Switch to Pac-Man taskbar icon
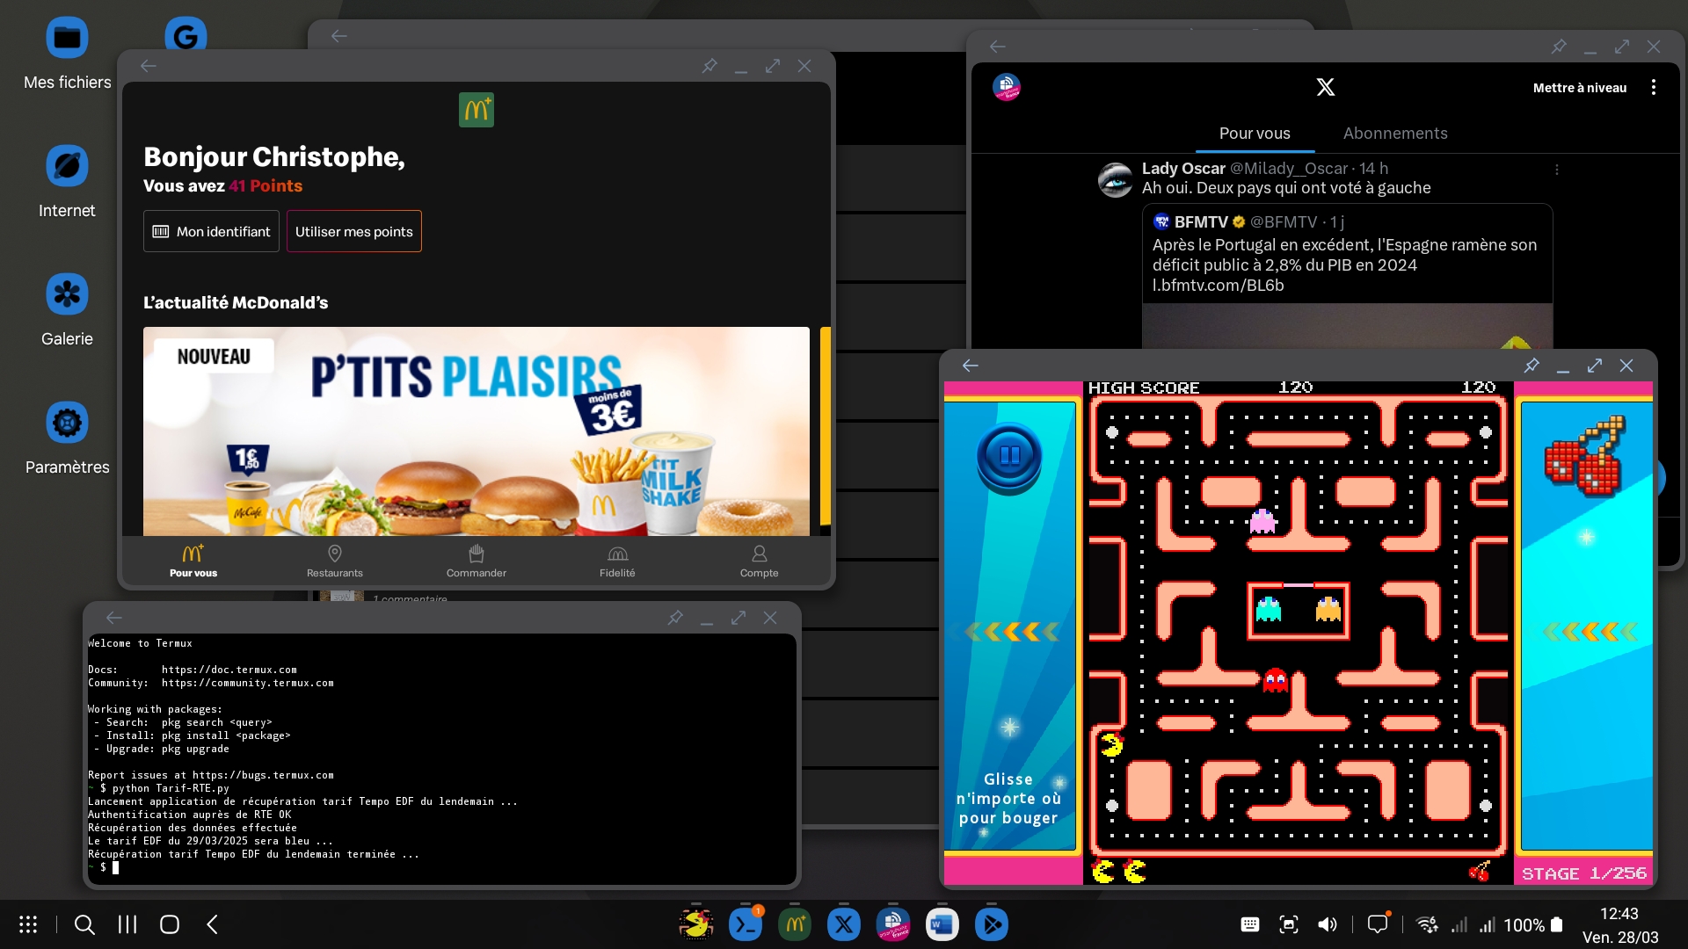The width and height of the screenshot is (1688, 949). point(696,924)
